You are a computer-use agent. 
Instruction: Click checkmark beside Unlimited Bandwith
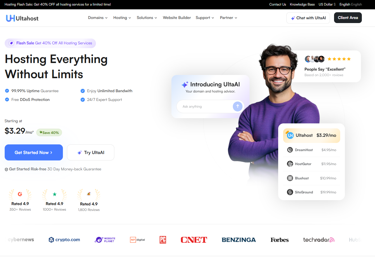(83, 91)
